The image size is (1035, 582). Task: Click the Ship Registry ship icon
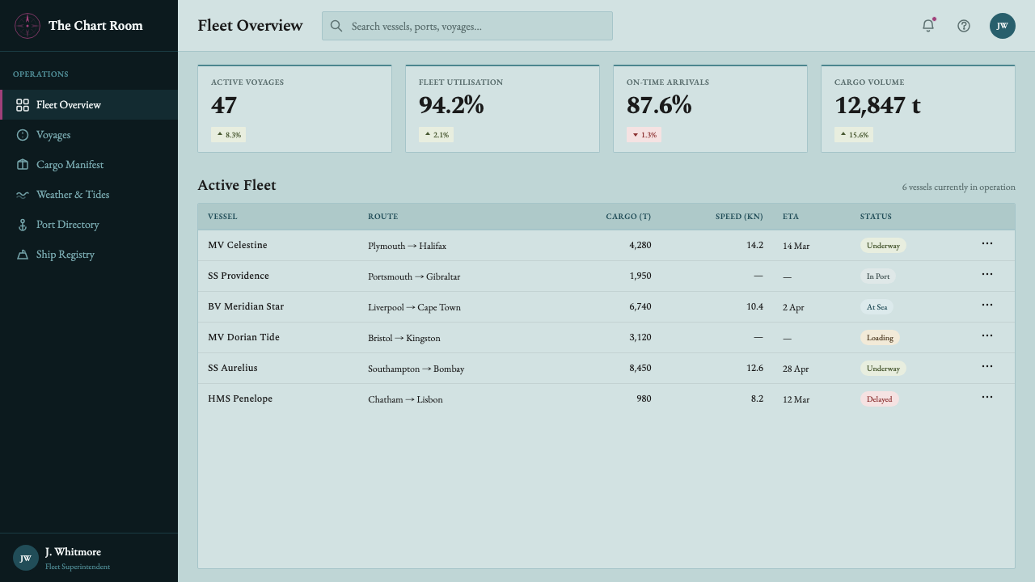pos(23,255)
